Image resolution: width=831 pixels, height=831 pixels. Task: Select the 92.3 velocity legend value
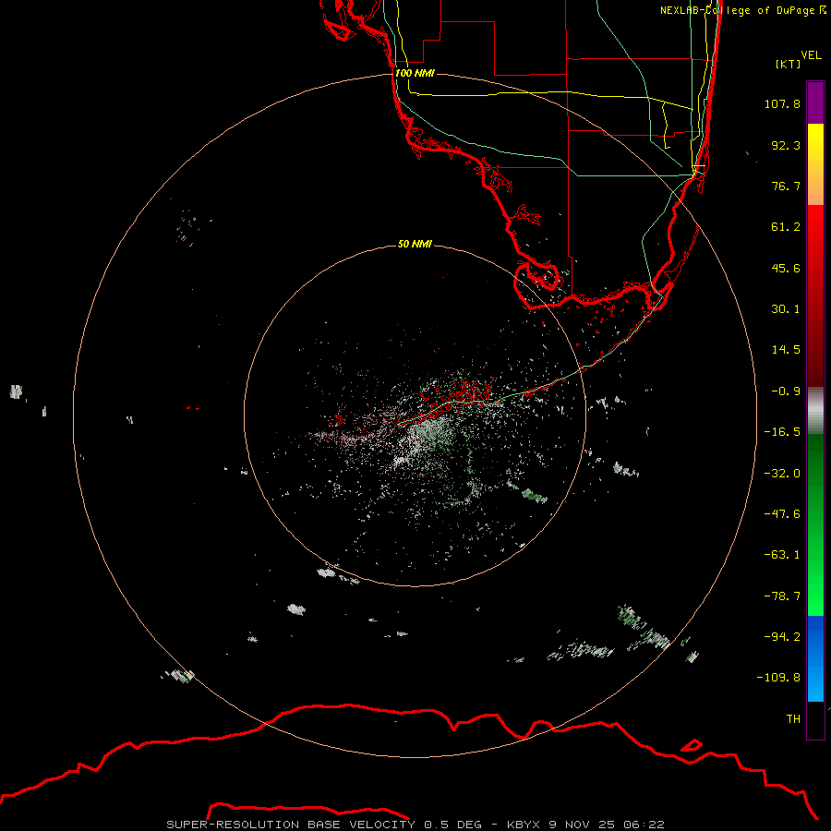[786, 145]
